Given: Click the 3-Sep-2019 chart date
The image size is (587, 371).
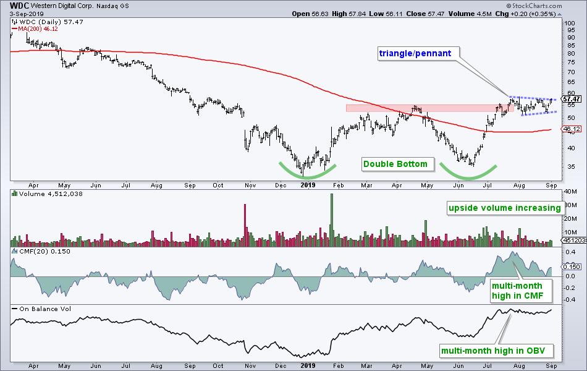Looking at the screenshot, I should click(27, 14).
